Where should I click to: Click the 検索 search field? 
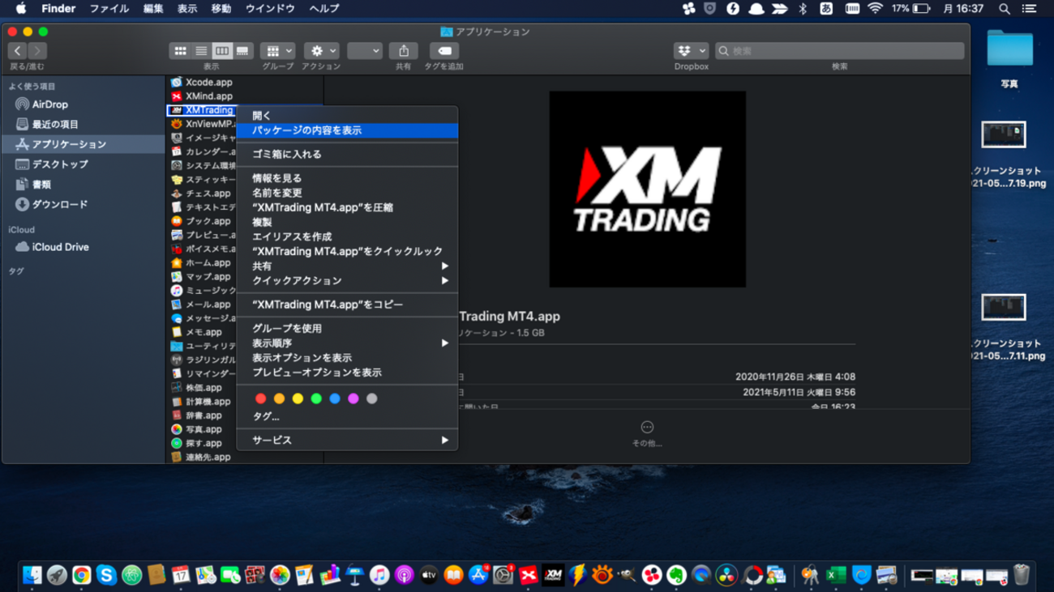839,50
